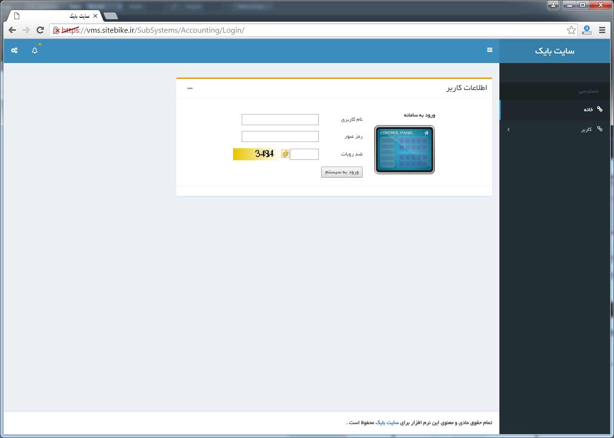Click the اطلاعات کاربر panel title
This screenshot has height=438, width=614.
[x=467, y=88]
